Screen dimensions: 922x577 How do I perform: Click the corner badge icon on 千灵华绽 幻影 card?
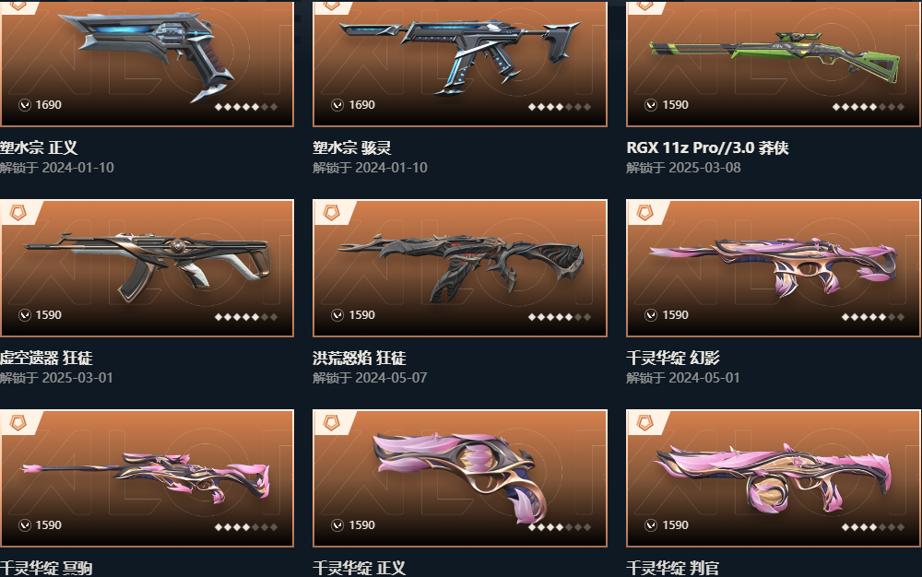click(645, 213)
